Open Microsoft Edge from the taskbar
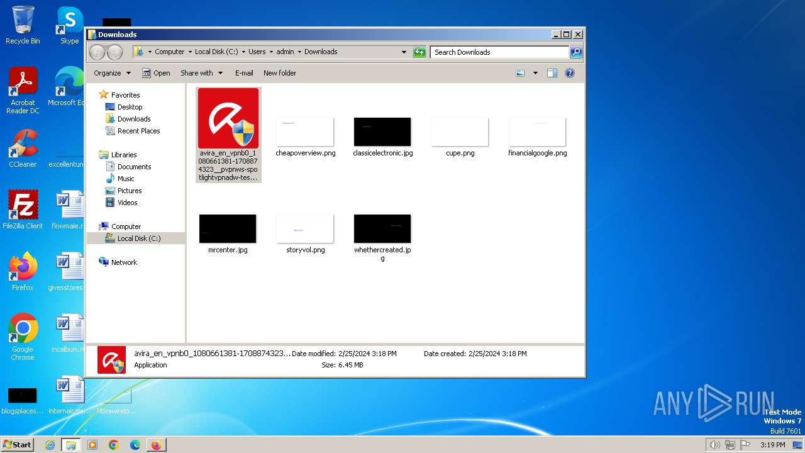The width and height of the screenshot is (805, 453). click(135, 445)
